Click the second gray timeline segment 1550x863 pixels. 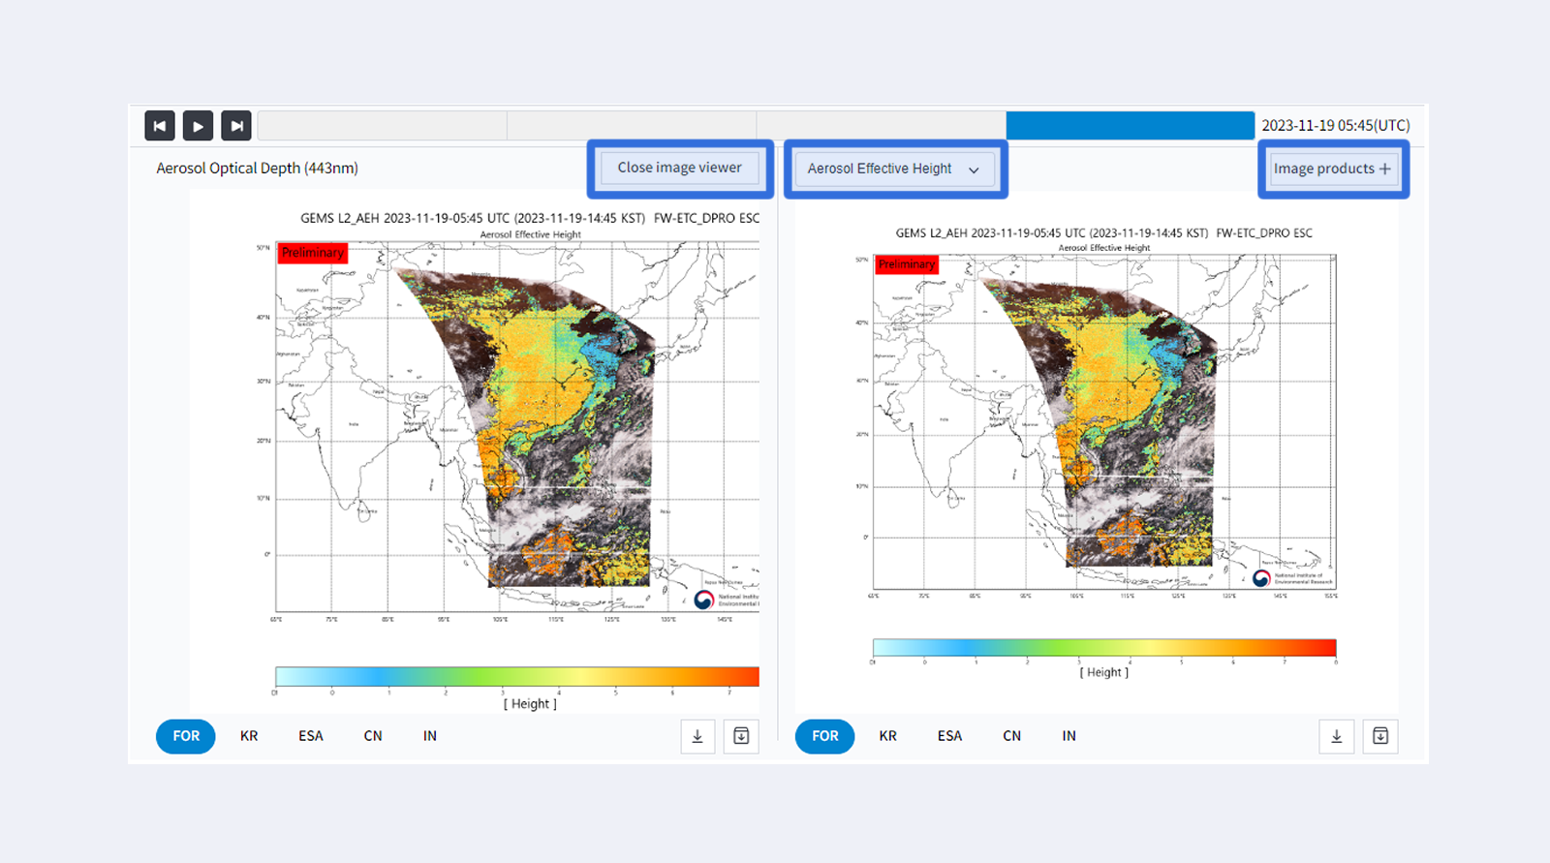pyautogui.click(x=632, y=126)
